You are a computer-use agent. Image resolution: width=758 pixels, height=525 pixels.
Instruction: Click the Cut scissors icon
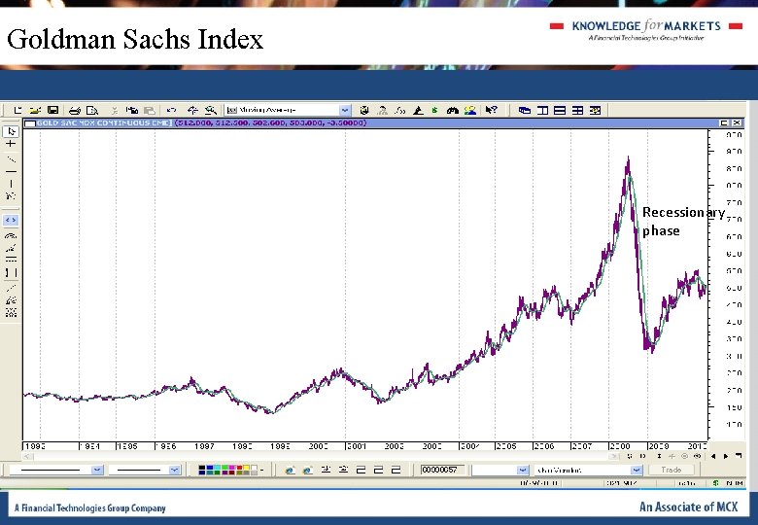pos(115,110)
